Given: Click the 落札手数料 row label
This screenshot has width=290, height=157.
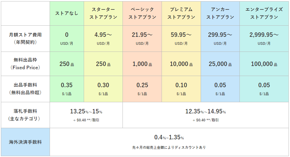Looking at the screenshot, I should (25, 115).
